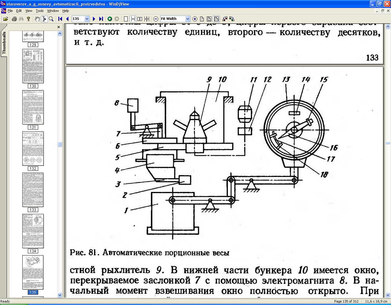Open the Fit Width zoom dropdown
This screenshot has width=391, height=305.
point(188,19)
